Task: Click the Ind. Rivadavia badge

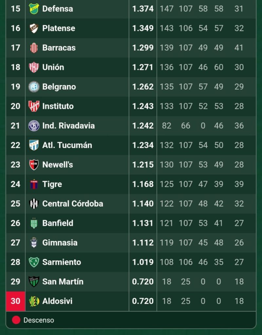Action: coord(34,126)
